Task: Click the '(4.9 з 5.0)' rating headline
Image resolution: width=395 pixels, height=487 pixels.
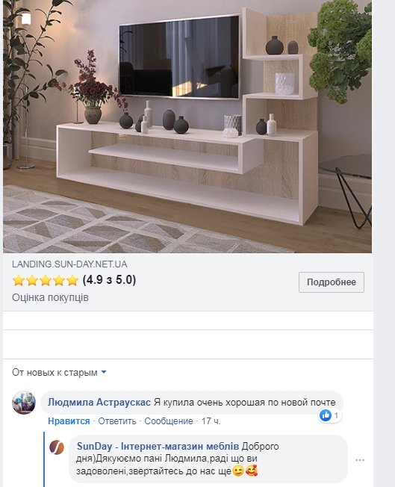Action: (109, 280)
